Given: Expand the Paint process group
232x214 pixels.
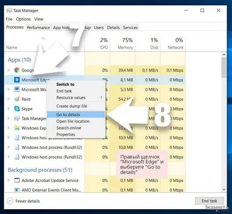Looking at the screenshot, I should 9,99.
